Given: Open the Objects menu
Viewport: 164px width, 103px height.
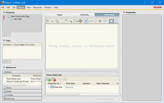Looking at the screenshot, I should pos(21,7).
